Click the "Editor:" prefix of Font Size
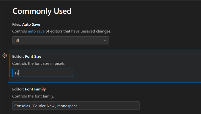 pos(18,56)
